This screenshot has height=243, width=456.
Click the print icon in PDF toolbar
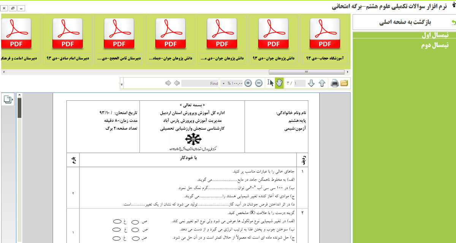click(334, 83)
